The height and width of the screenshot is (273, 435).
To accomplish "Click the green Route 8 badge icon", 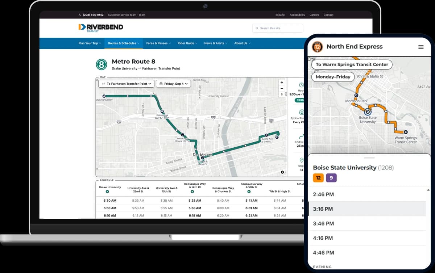I will [101, 65].
